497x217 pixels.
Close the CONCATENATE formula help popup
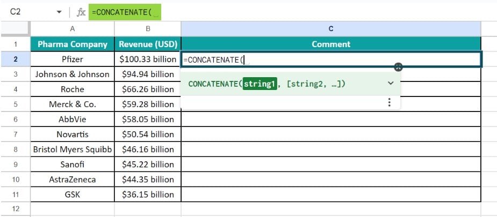tap(399, 67)
